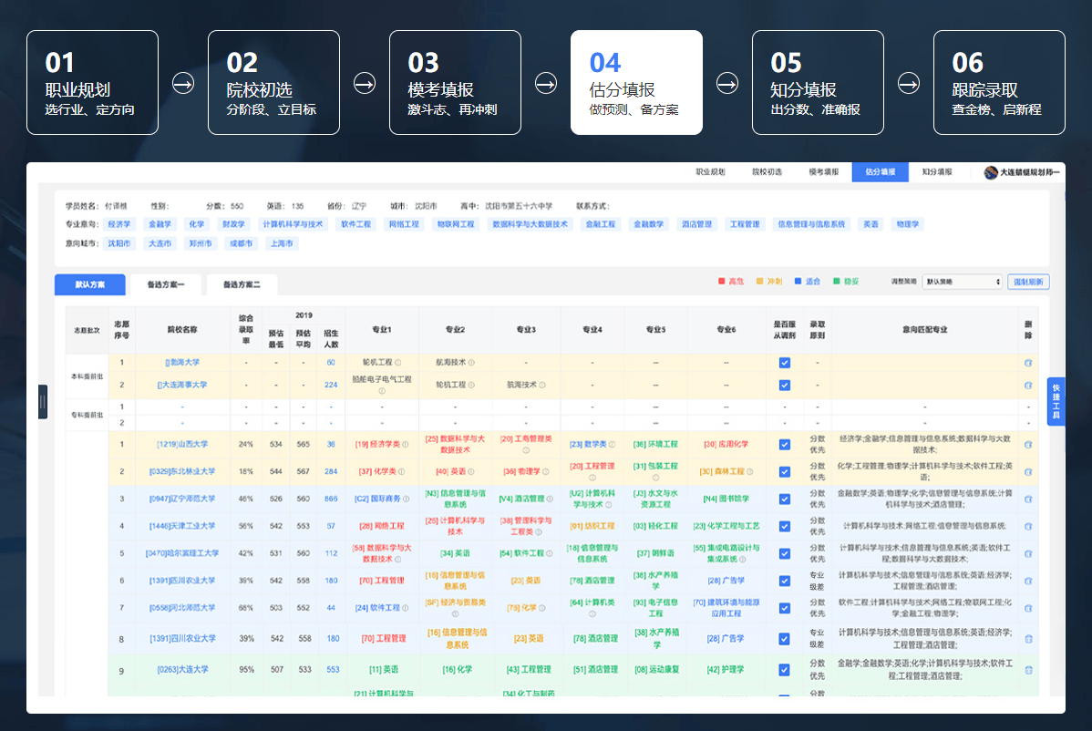
Task: Click the user avatar icon at top right
Action: point(991,172)
